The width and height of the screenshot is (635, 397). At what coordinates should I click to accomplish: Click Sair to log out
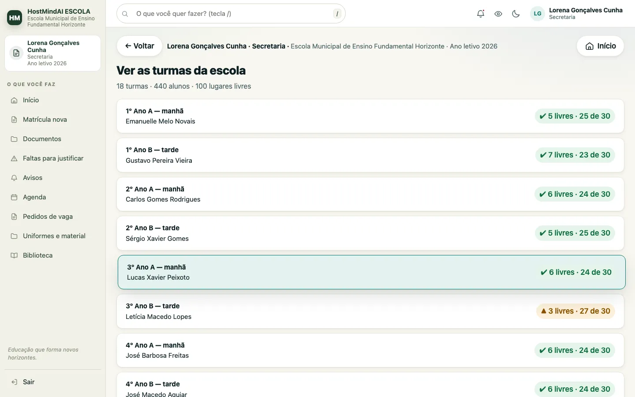click(53, 382)
